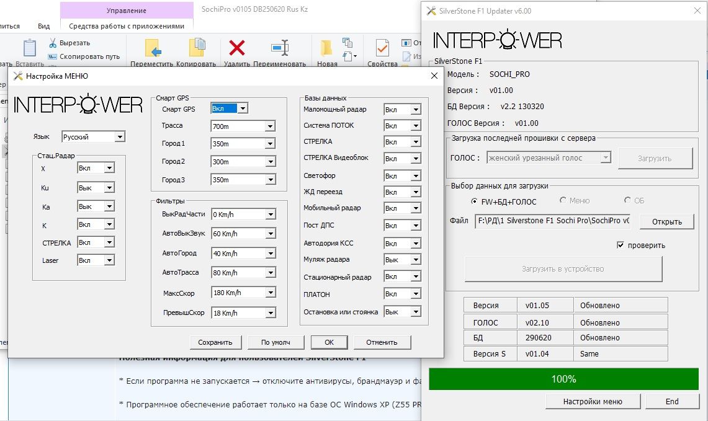Image resolution: width=708 pixels, height=421 pixels.
Task: Click the Загрузить server download button
Action: [655, 158]
